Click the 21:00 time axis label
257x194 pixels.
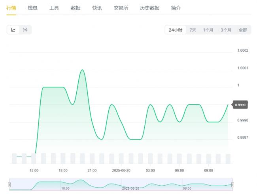coord(92,170)
